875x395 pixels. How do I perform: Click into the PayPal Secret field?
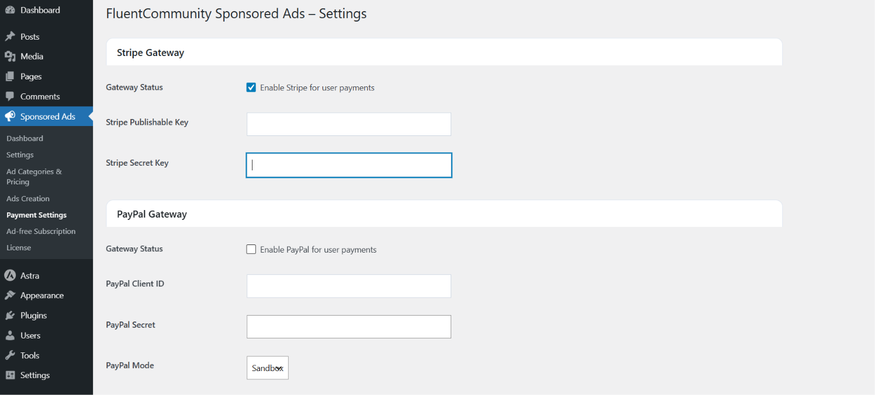[349, 327]
